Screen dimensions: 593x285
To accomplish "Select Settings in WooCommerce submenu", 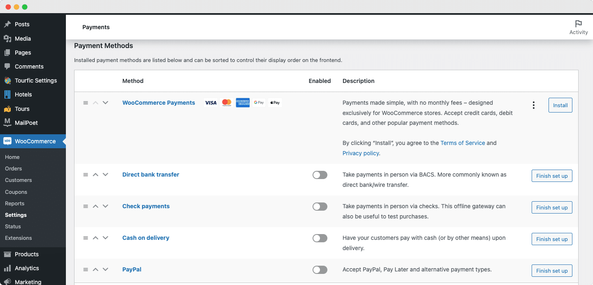I will coord(16,215).
